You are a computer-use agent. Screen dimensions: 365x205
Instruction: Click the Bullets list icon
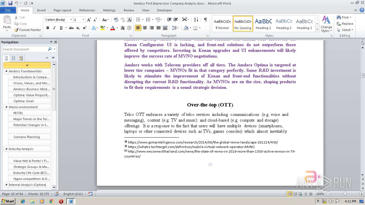138,20
